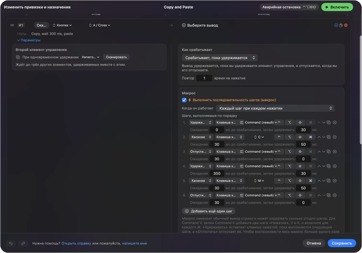This screenshot has width=362, height=253.
Task: Delete macro step 5
Action: (335, 181)
